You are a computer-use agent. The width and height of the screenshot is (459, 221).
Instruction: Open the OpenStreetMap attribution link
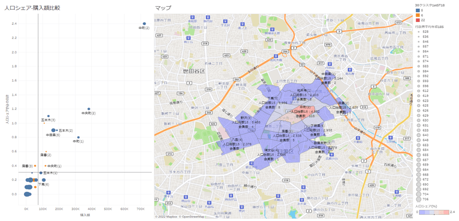[x=193, y=217]
